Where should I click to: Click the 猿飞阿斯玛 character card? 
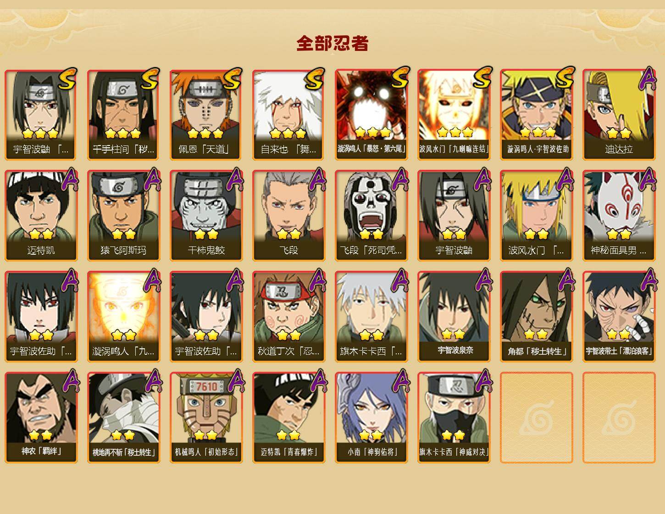[123, 216]
